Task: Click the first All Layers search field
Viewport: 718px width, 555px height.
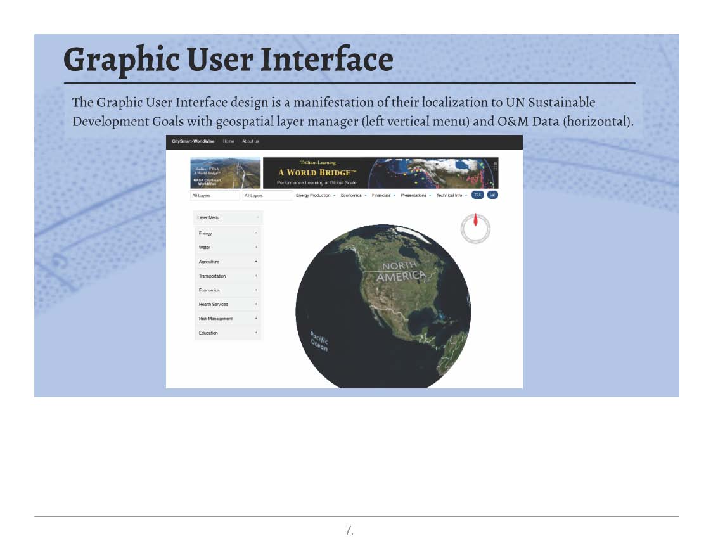Action: (x=215, y=196)
